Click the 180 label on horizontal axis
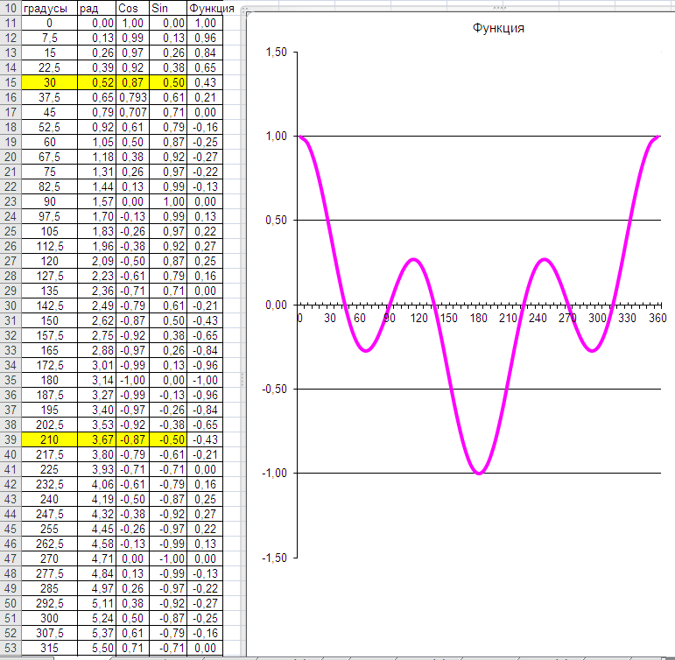The height and width of the screenshot is (660, 675). pos(478,318)
